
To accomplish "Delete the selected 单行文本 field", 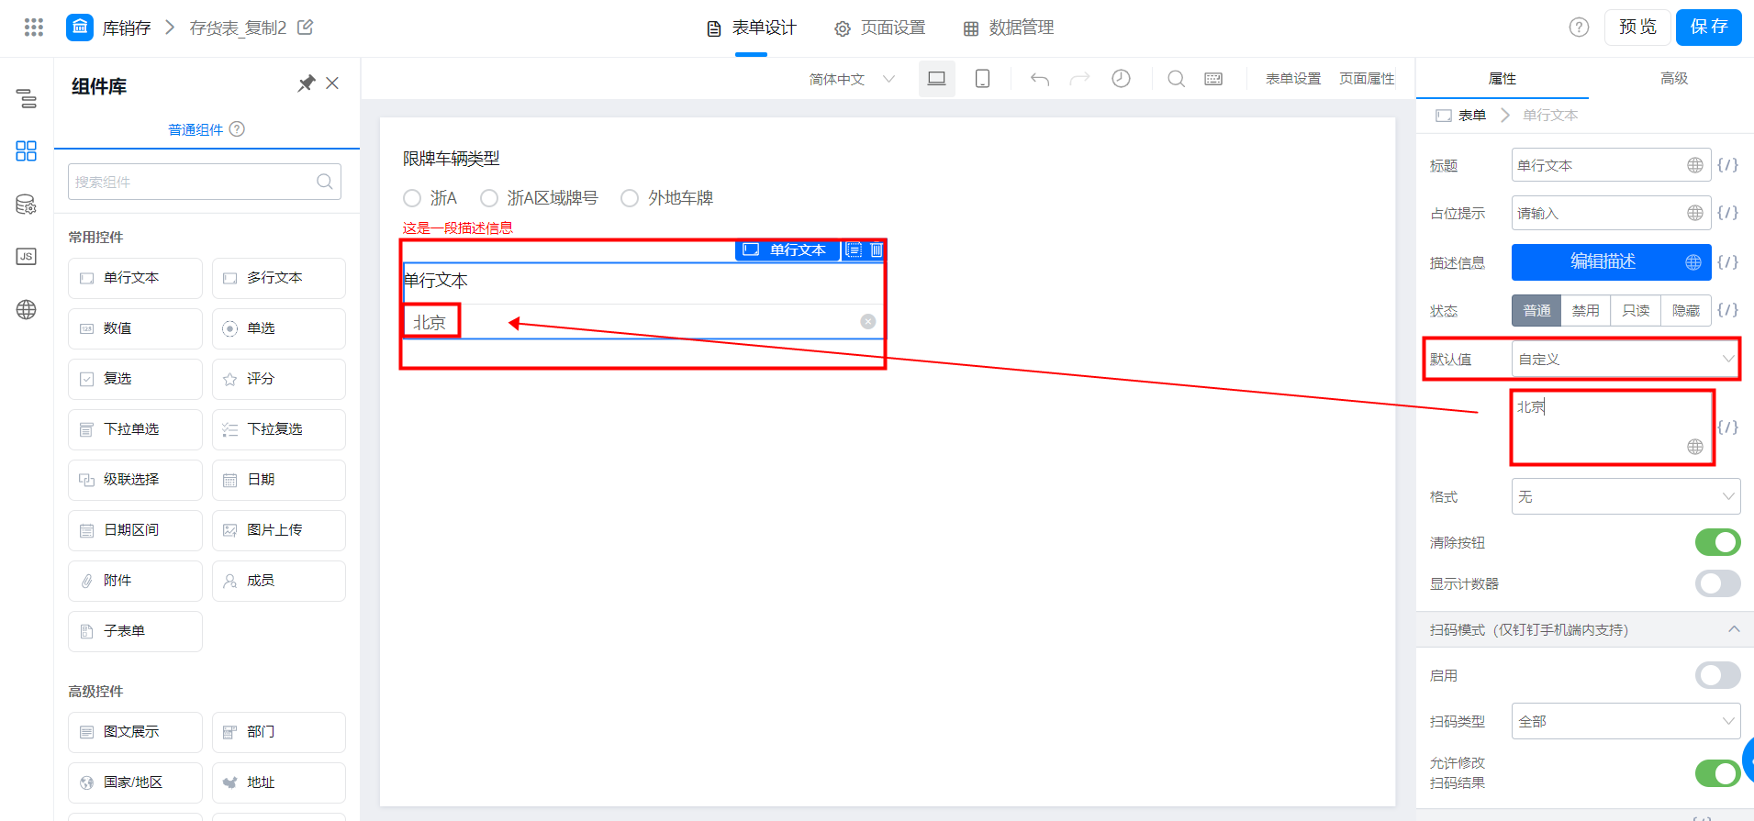I will (x=877, y=250).
